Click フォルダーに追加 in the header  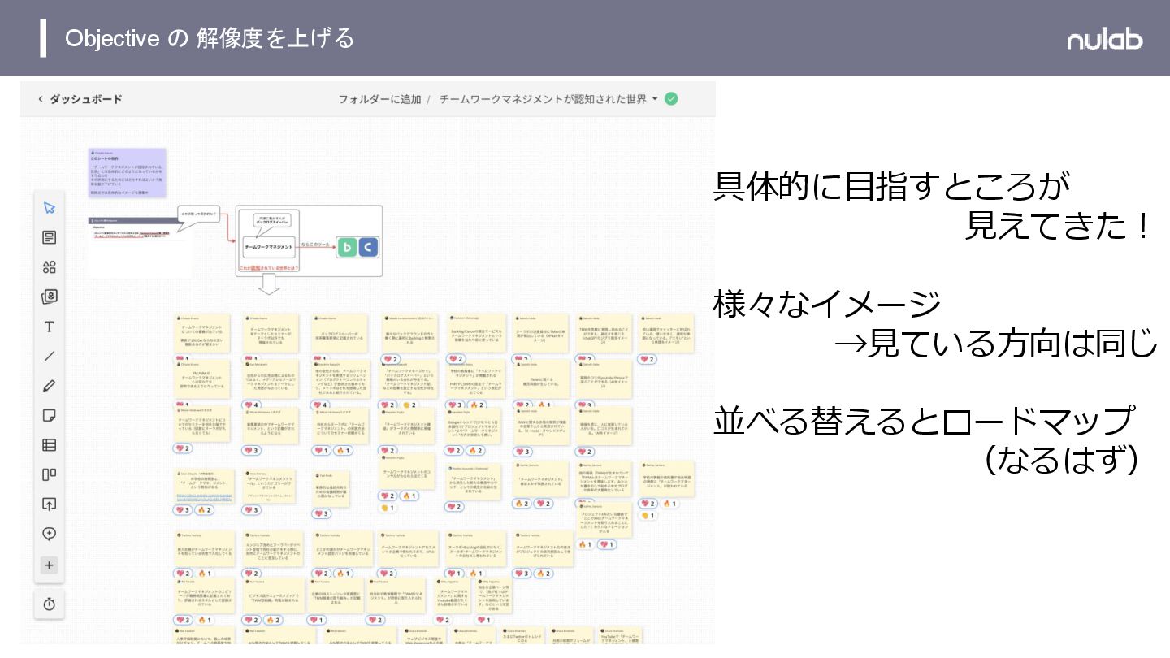pos(379,99)
